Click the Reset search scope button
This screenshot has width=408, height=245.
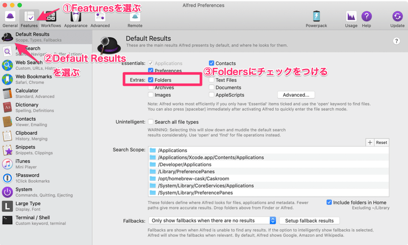pos(381,143)
